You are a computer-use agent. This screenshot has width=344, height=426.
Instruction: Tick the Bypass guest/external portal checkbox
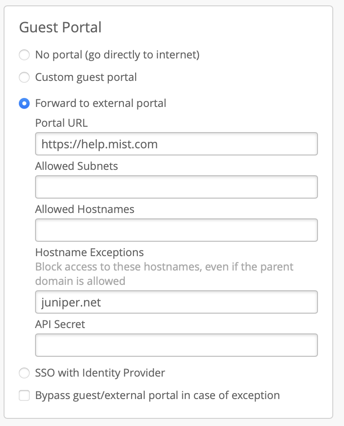24,396
